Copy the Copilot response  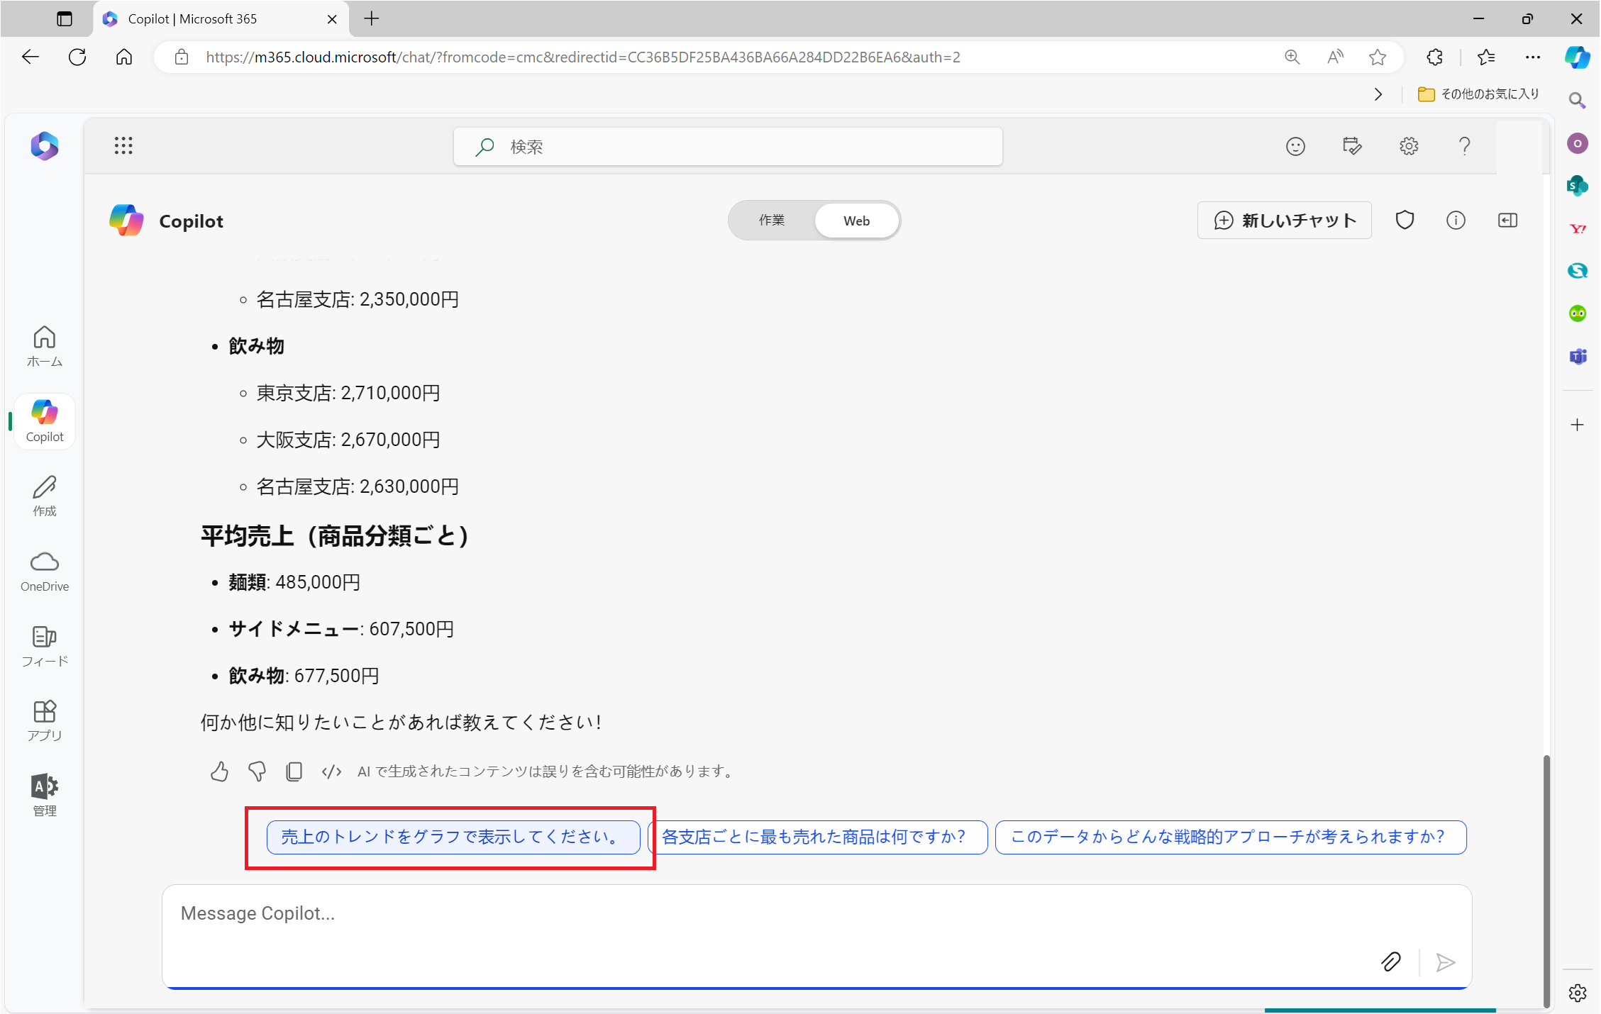tap(294, 771)
